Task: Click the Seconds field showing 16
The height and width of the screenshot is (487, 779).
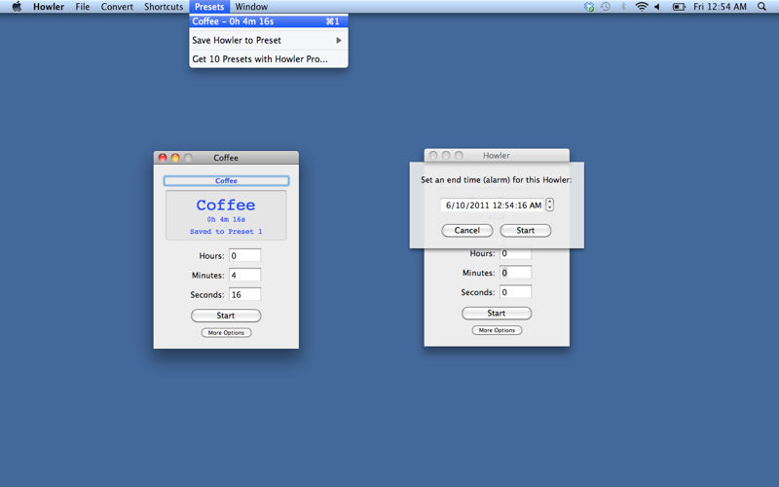Action: point(245,294)
